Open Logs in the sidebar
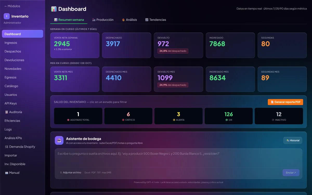The height and width of the screenshot is (195, 312). click(x=22, y=129)
